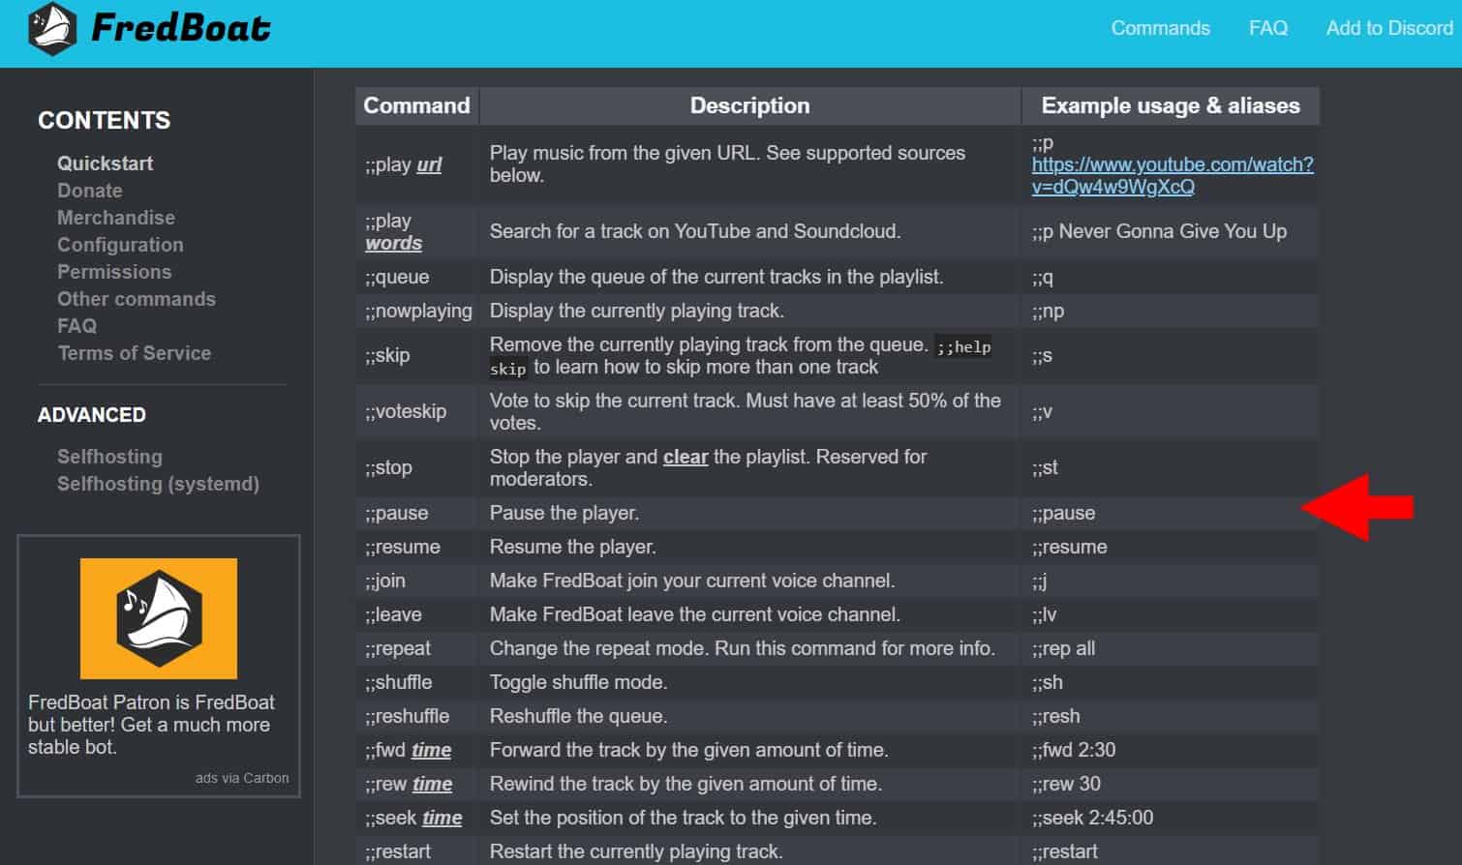Click the ;;lv alias example

click(x=1044, y=614)
